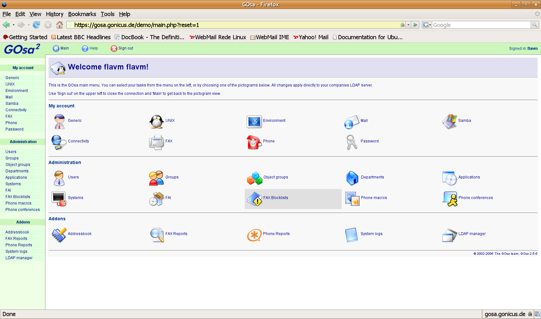Open the UNIX penguin pictogram
This screenshot has width=541, height=319.
point(157,121)
